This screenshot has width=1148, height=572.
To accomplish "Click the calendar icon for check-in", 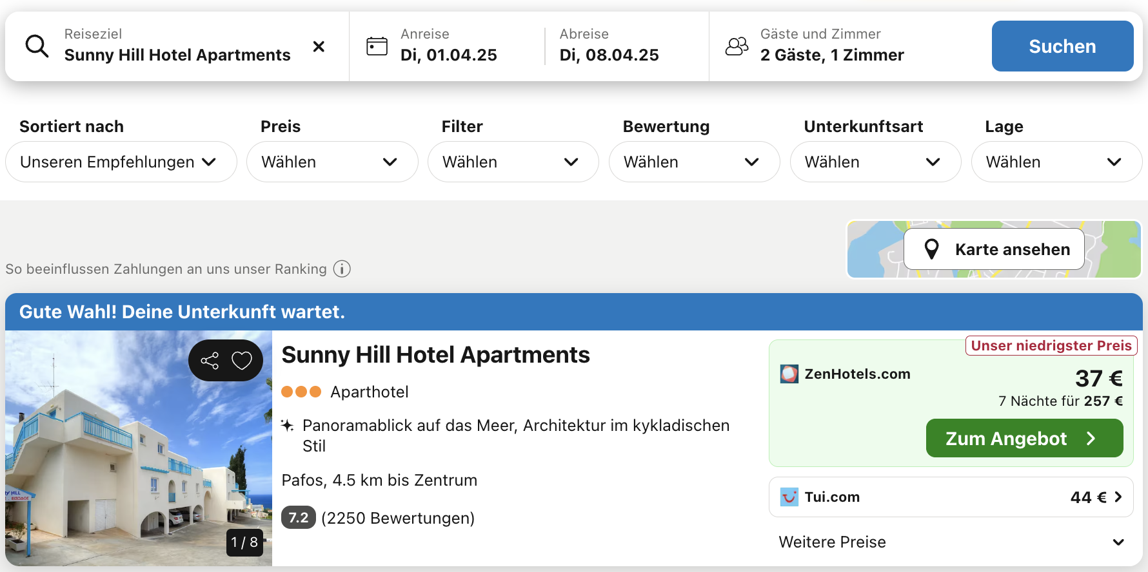I will click(377, 46).
